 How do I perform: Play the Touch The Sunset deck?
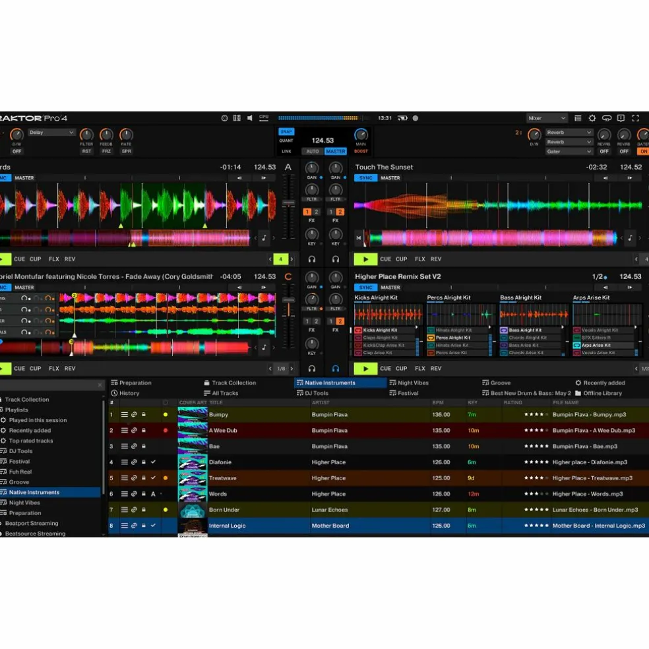click(x=365, y=259)
